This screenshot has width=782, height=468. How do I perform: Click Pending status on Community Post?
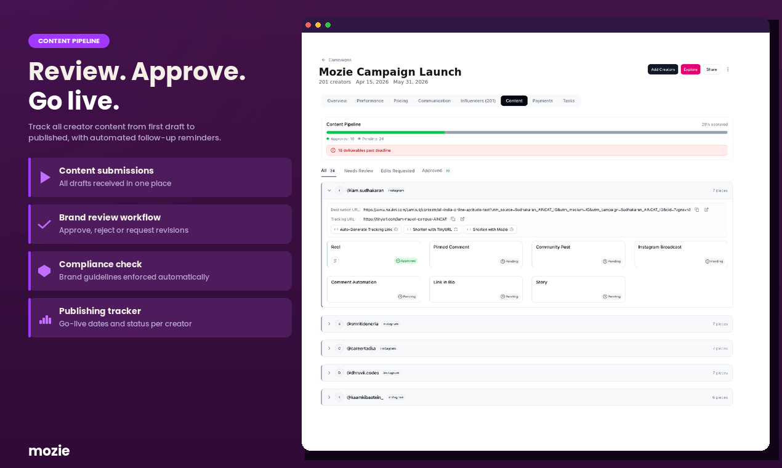pyautogui.click(x=612, y=262)
